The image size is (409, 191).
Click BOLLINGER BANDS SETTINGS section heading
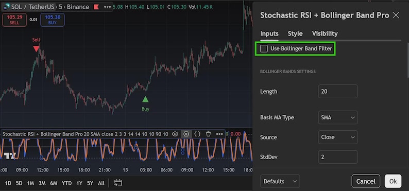click(288, 72)
